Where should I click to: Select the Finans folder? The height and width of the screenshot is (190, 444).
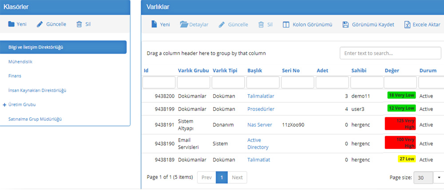[x=15, y=76]
